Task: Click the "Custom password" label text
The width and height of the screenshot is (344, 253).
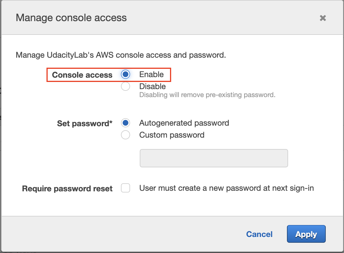Action: [x=172, y=135]
